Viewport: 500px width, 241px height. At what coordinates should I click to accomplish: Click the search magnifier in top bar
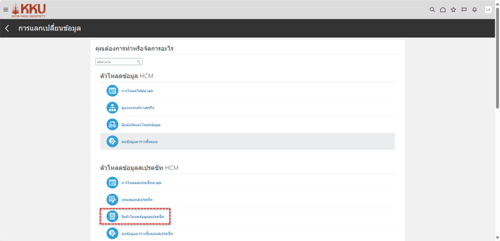pos(432,10)
